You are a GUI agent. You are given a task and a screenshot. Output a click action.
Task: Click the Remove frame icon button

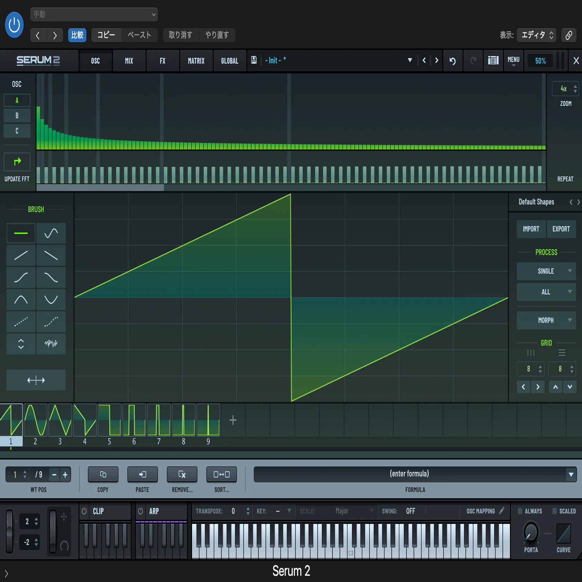(182, 474)
